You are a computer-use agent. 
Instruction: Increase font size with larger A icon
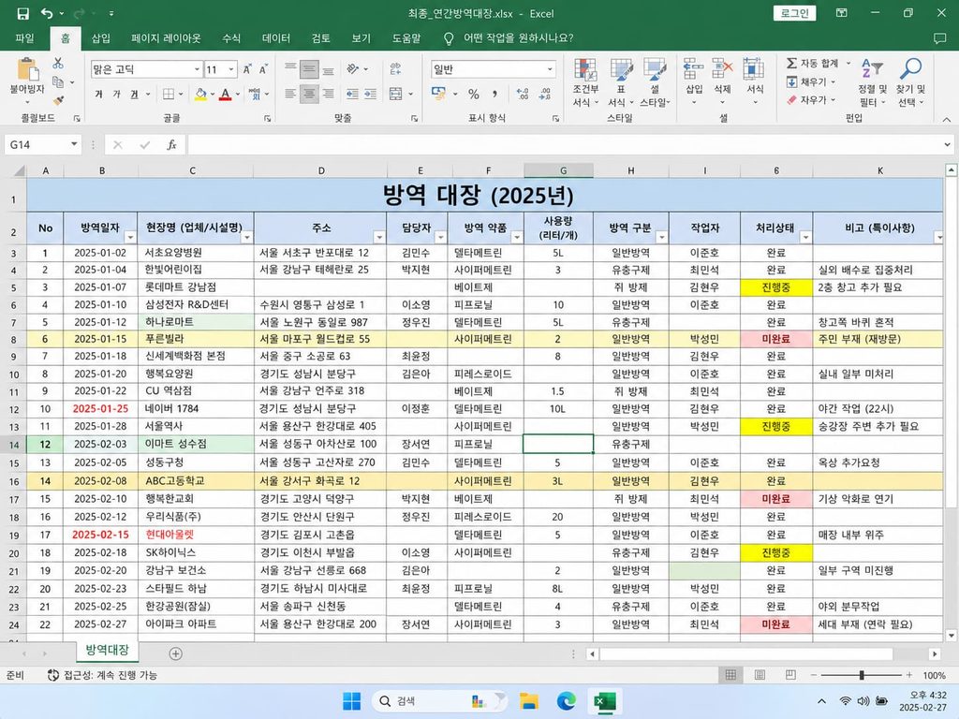click(247, 69)
